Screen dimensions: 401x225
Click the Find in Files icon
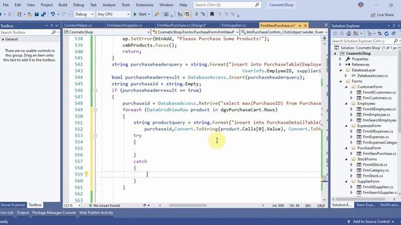pyautogui.click(x=157, y=14)
